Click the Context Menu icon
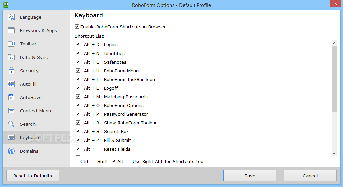The height and width of the screenshot is (187, 343). pos(11,110)
